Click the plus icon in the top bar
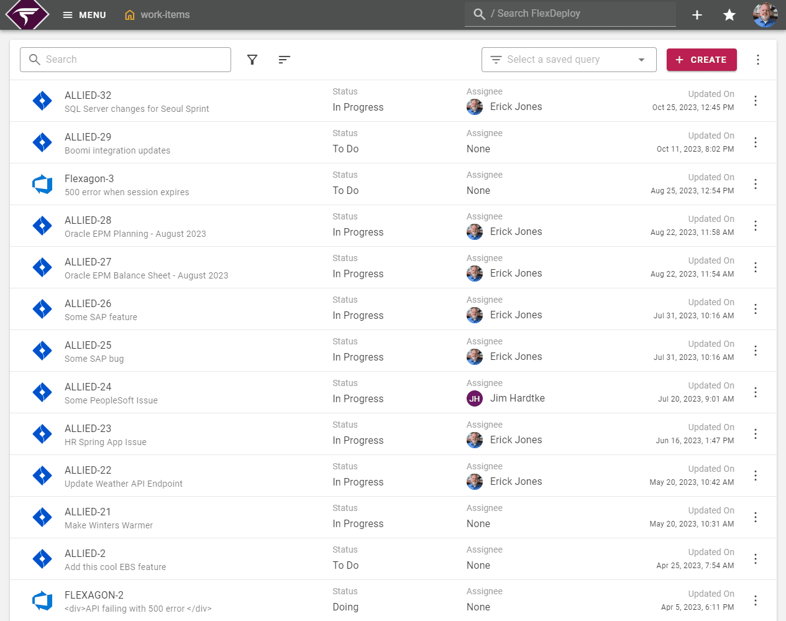 click(697, 14)
